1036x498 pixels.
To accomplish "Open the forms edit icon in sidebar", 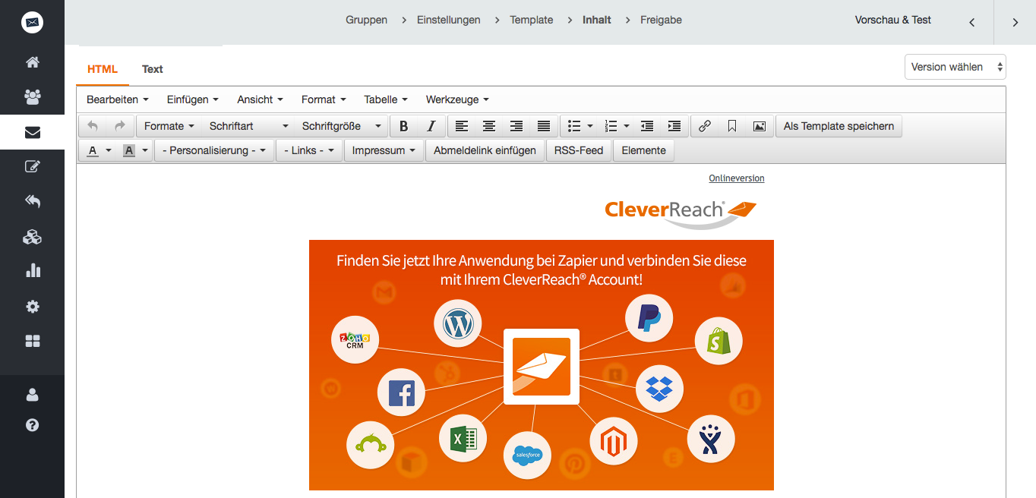I will [x=32, y=167].
